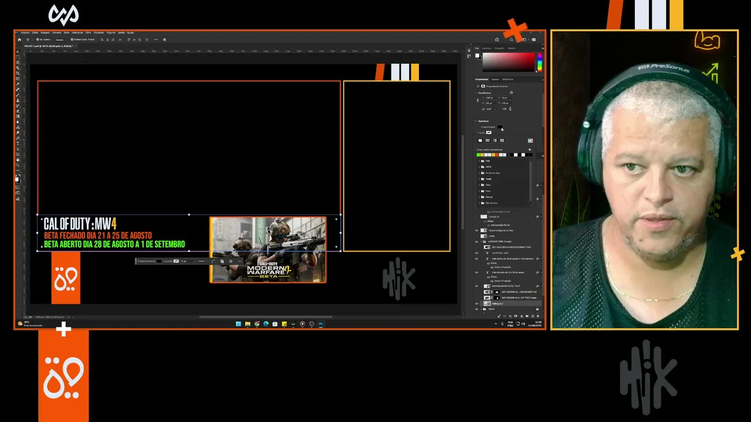Open the Windows Start menu
The width and height of the screenshot is (751, 422).
tap(238, 324)
